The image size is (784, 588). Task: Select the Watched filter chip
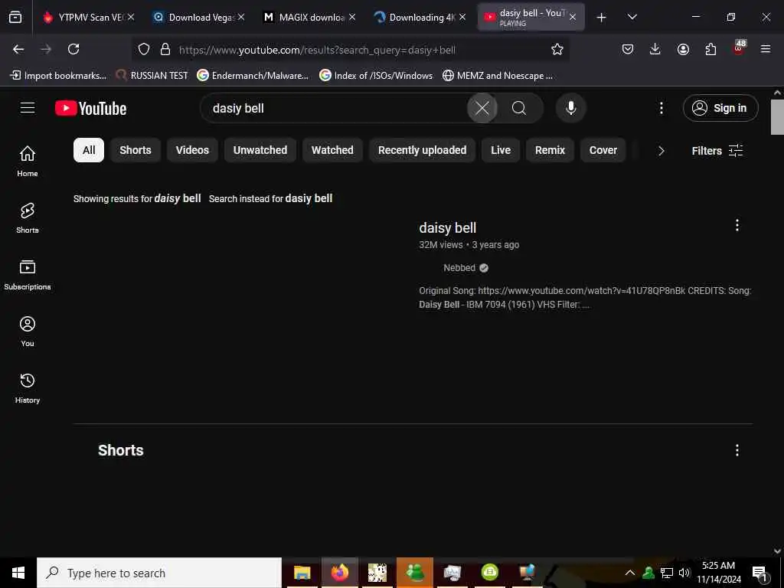(332, 150)
